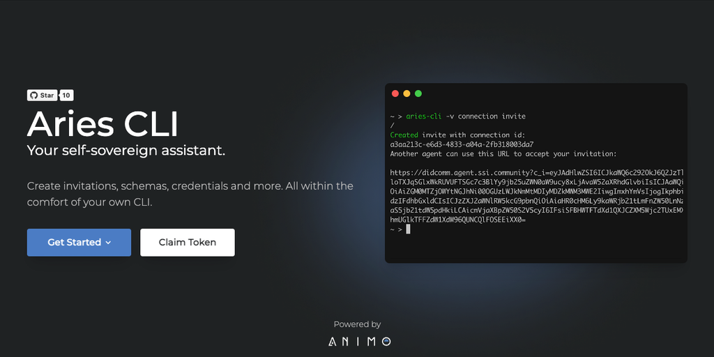
Task: Click the Aries CLI heading
Action: pyautogui.click(x=103, y=124)
